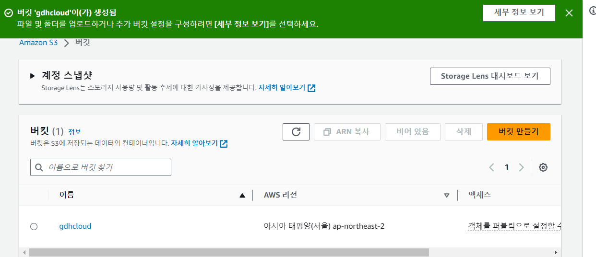Open table preferences gear icon
This screenshot has height=257, width=596.
point(543,167)
